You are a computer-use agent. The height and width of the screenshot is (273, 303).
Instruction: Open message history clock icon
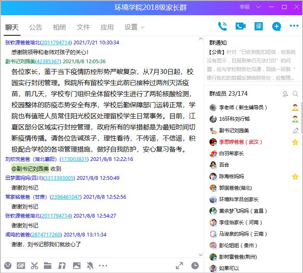[x=195, y=266]
